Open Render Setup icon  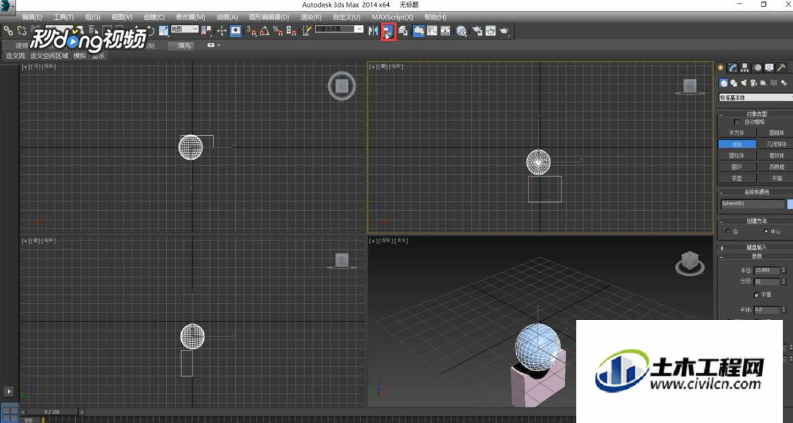(x=476, y=31)
